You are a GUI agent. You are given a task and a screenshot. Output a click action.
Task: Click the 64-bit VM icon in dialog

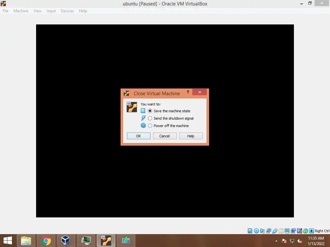click(132, 107)
